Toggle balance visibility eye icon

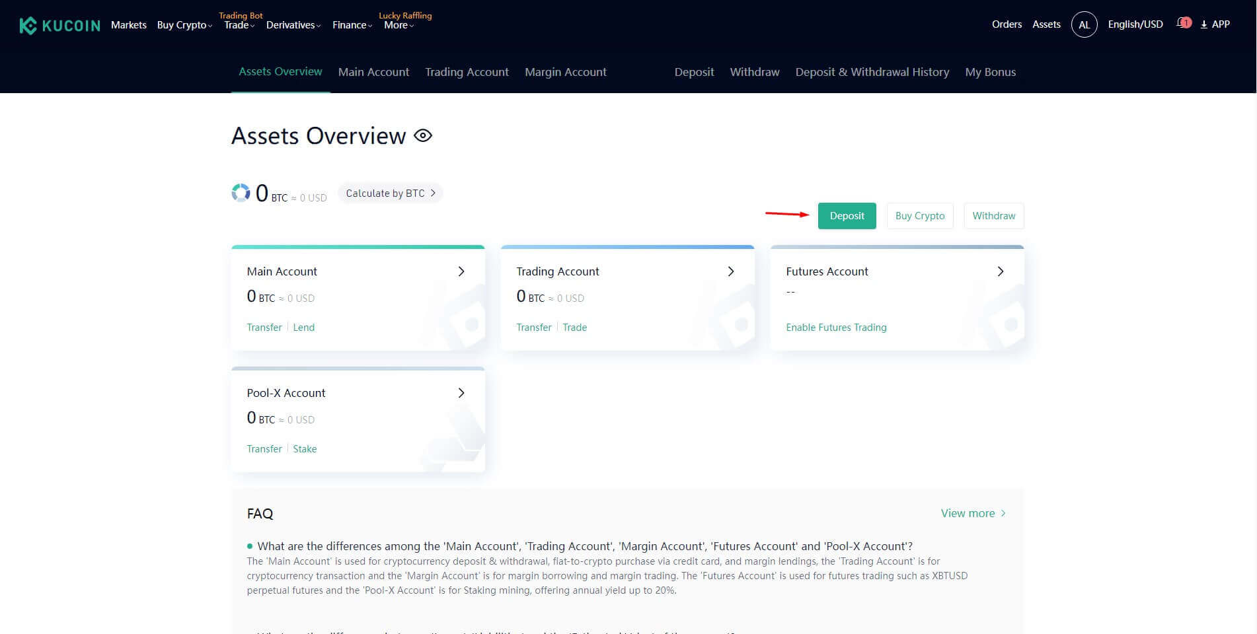pos(423,135)
